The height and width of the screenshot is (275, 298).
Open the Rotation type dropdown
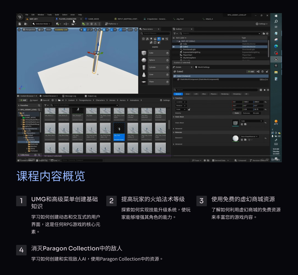click(181, 106)
